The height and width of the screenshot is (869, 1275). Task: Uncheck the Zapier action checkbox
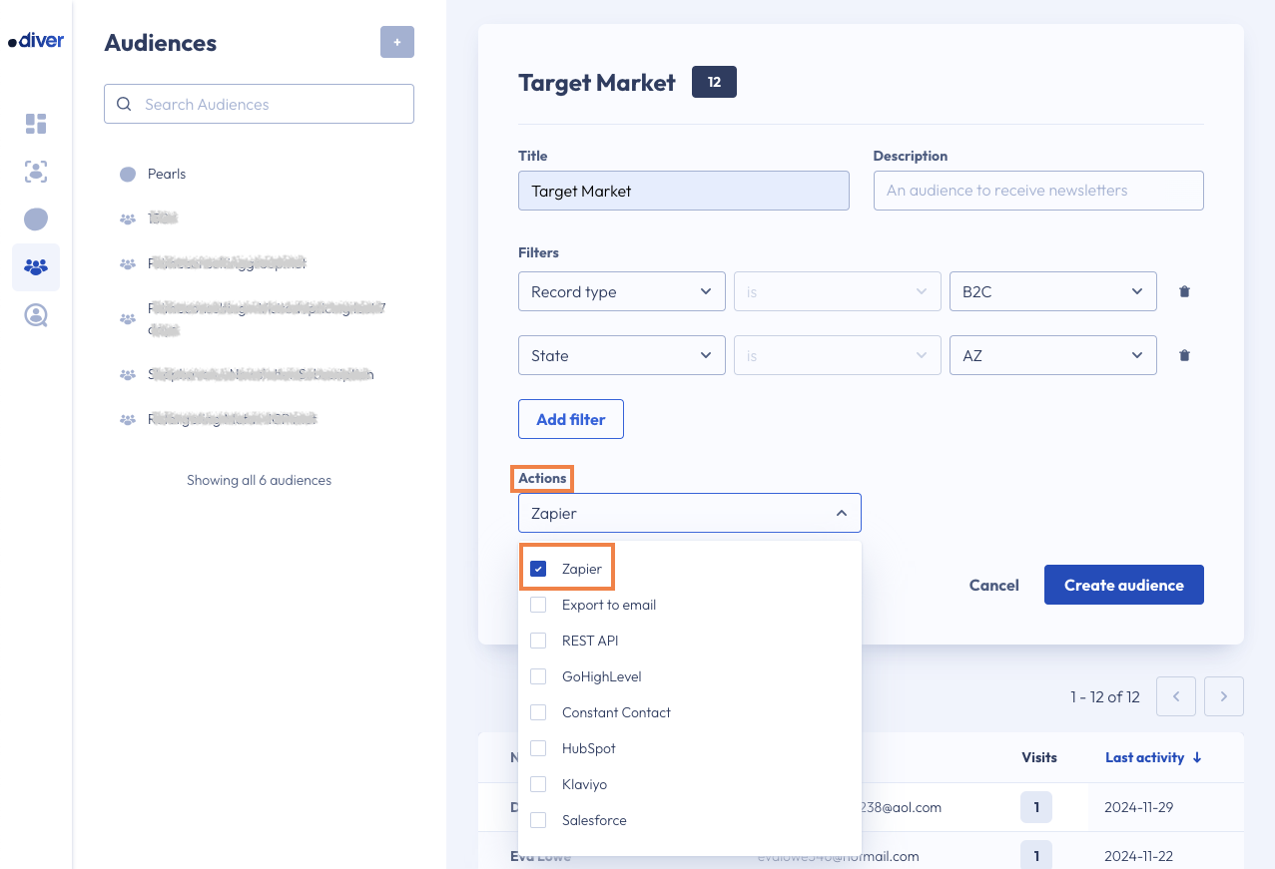[538, 569]
